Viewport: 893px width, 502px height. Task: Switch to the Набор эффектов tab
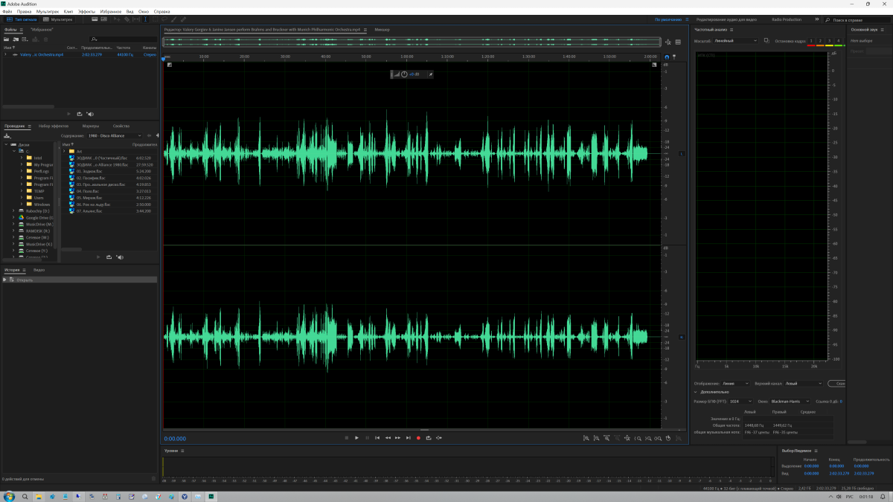click(54, 126)
